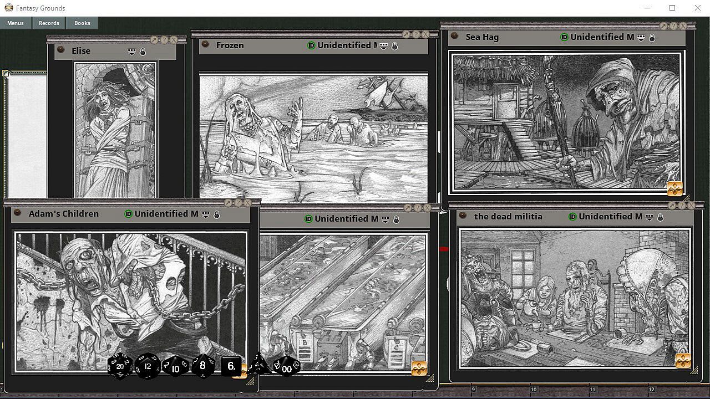Expand the toolbar dropdown in Frozen window

pyautogui.click(x=383, y=46)
